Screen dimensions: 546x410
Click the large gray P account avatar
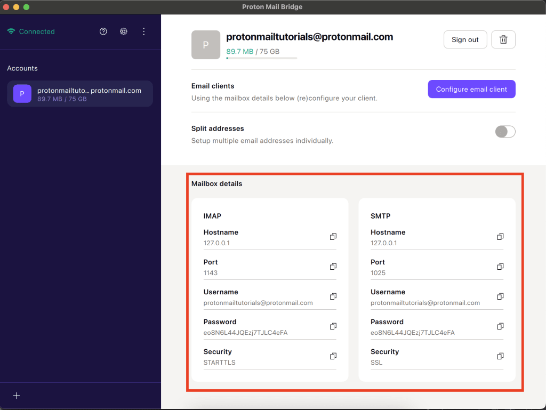coord(206,45)
